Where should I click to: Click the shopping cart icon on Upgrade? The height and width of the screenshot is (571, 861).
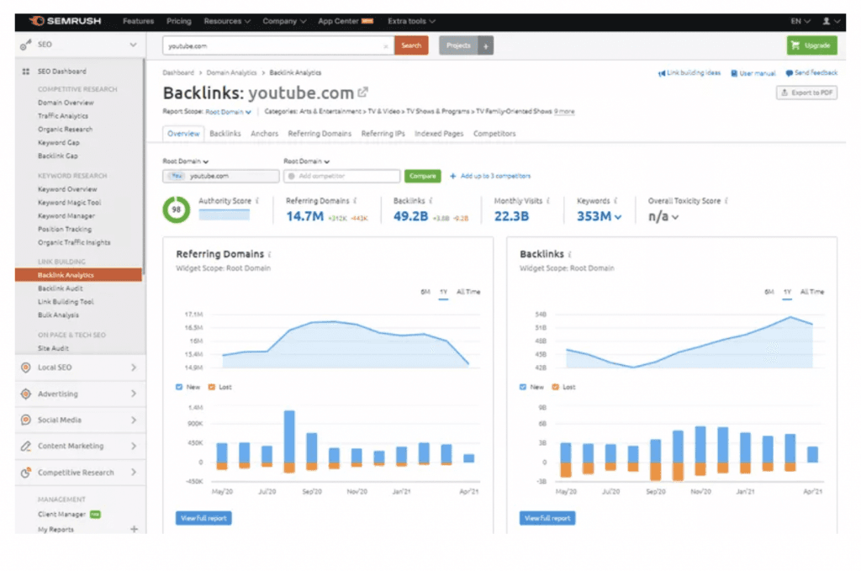click(x=795, y=45)
